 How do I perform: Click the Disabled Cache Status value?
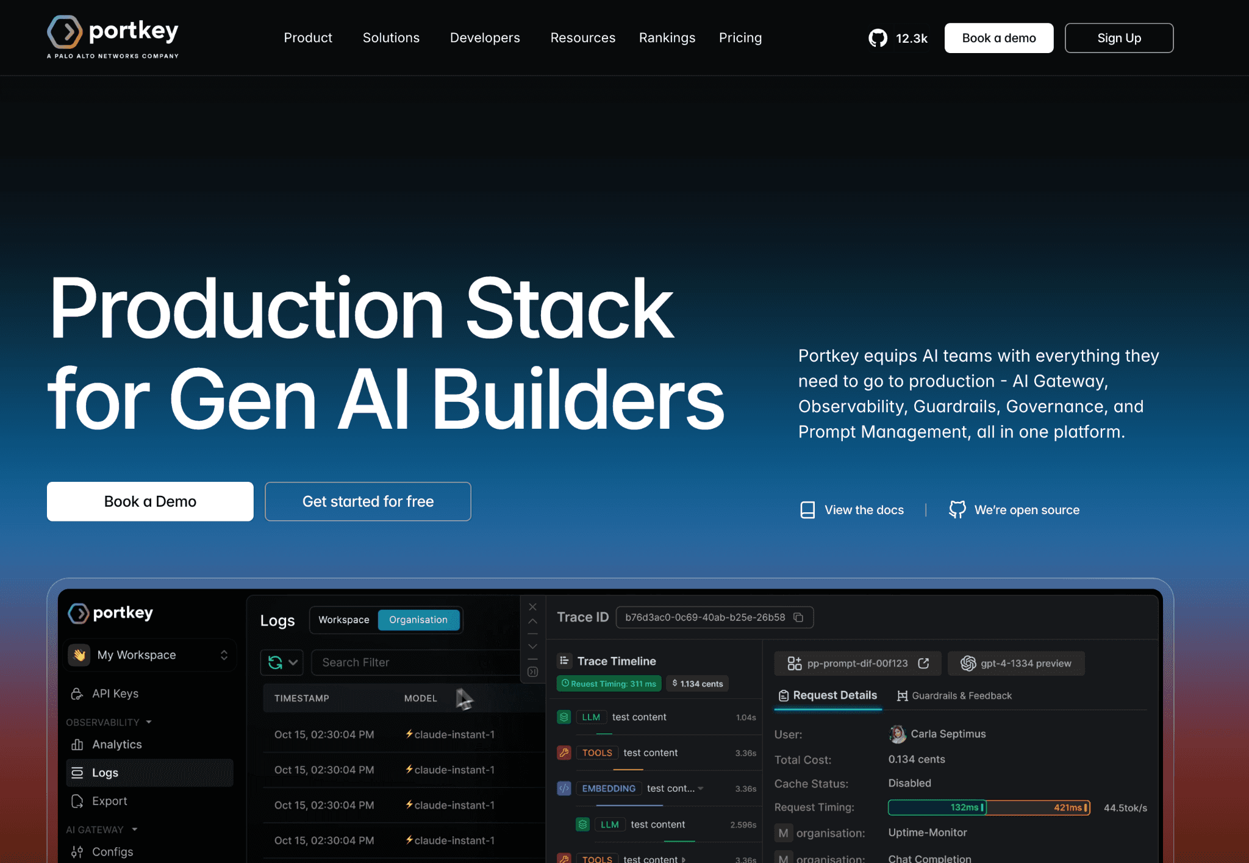(x=910, y=783)
